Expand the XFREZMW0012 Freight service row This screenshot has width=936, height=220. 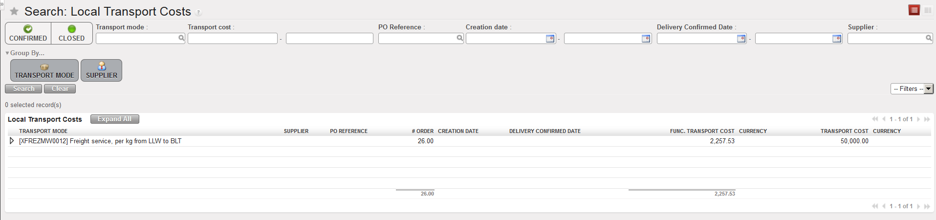(12, 141)
